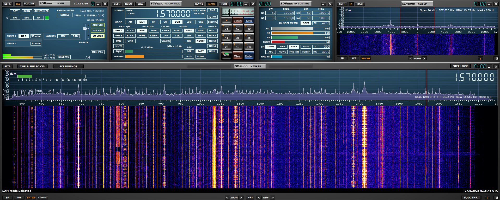Click the orange VOLUME slider bar

coord(154,56)
